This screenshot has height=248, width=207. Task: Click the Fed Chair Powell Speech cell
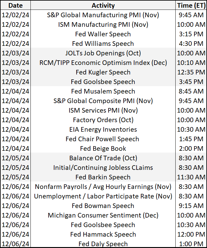(103, 139)
